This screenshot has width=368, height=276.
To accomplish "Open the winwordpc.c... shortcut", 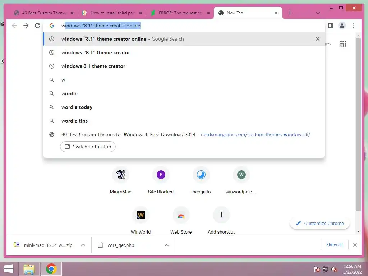I will [241, 180].
